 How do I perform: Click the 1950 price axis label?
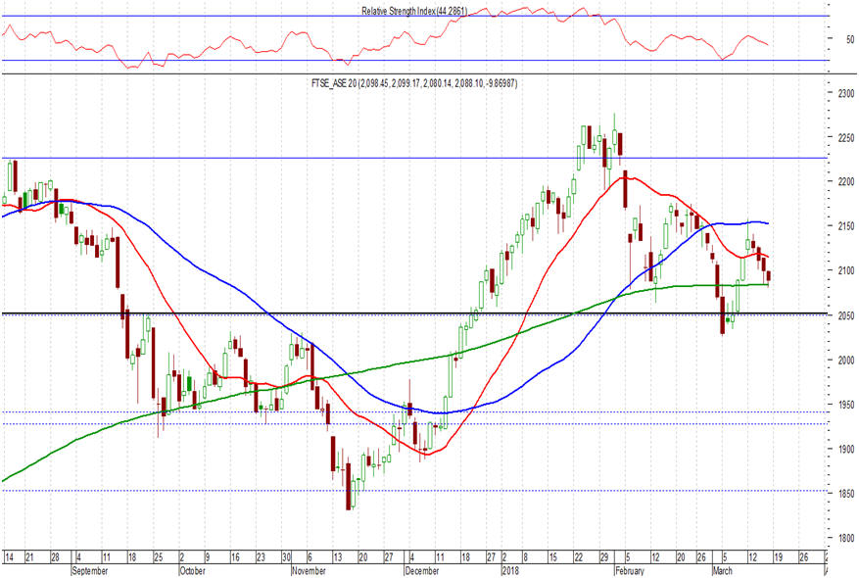(846, 405)
